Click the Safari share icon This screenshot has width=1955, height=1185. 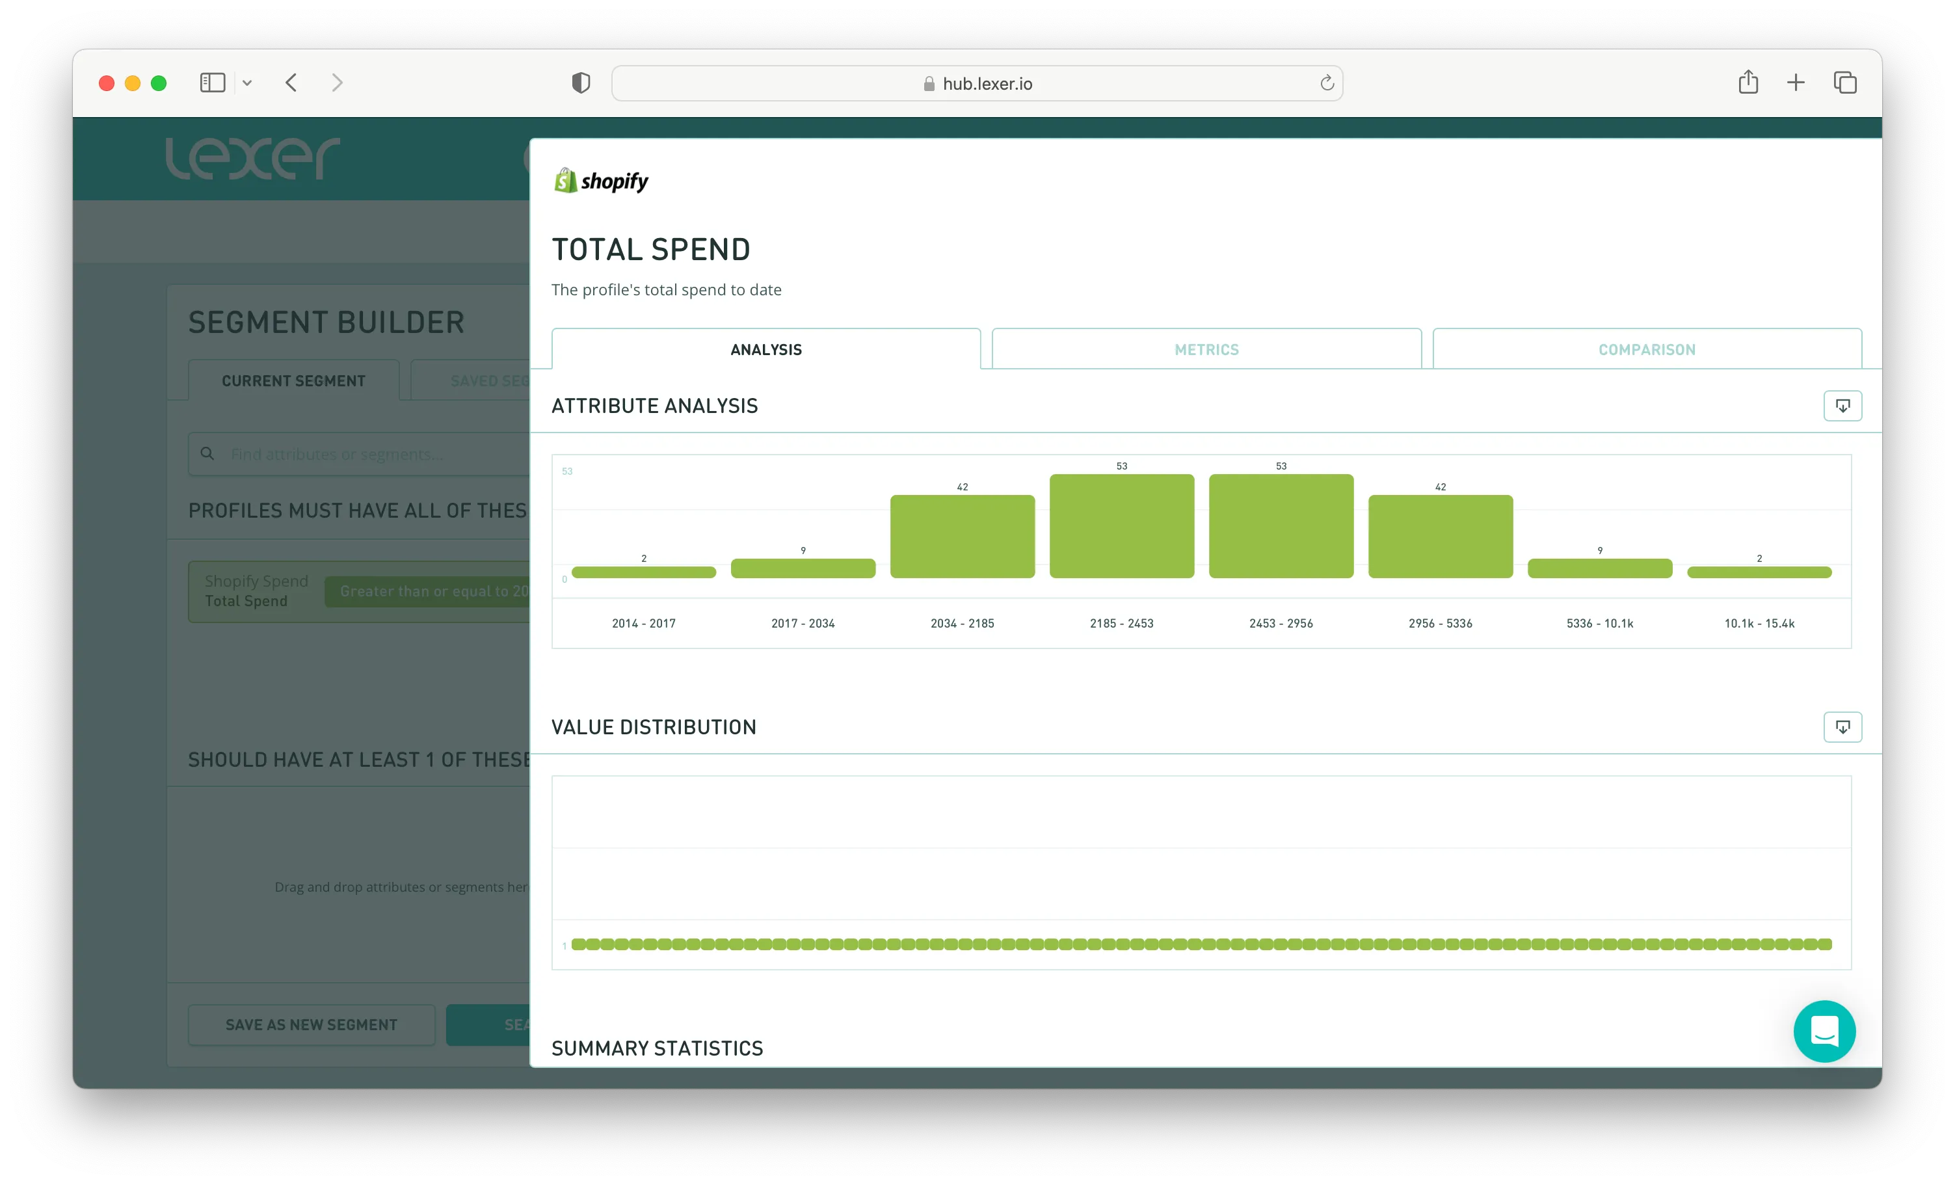click(x=1748, y=83)
